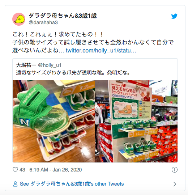188x195 pixels.
Task: Click See ダラダラ母ちゃん's other Tweets link
Action: (x=72, y=184)
